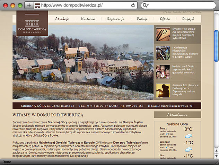Click the WITAMY W DOMU POD TWIERDZĄ heading
This screenshot has height=165, width=219.
point(48,115)
